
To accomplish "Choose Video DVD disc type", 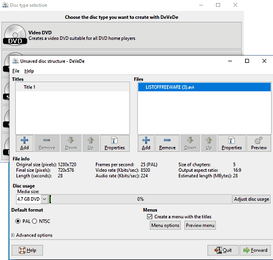I will click(x=121, y=35).
